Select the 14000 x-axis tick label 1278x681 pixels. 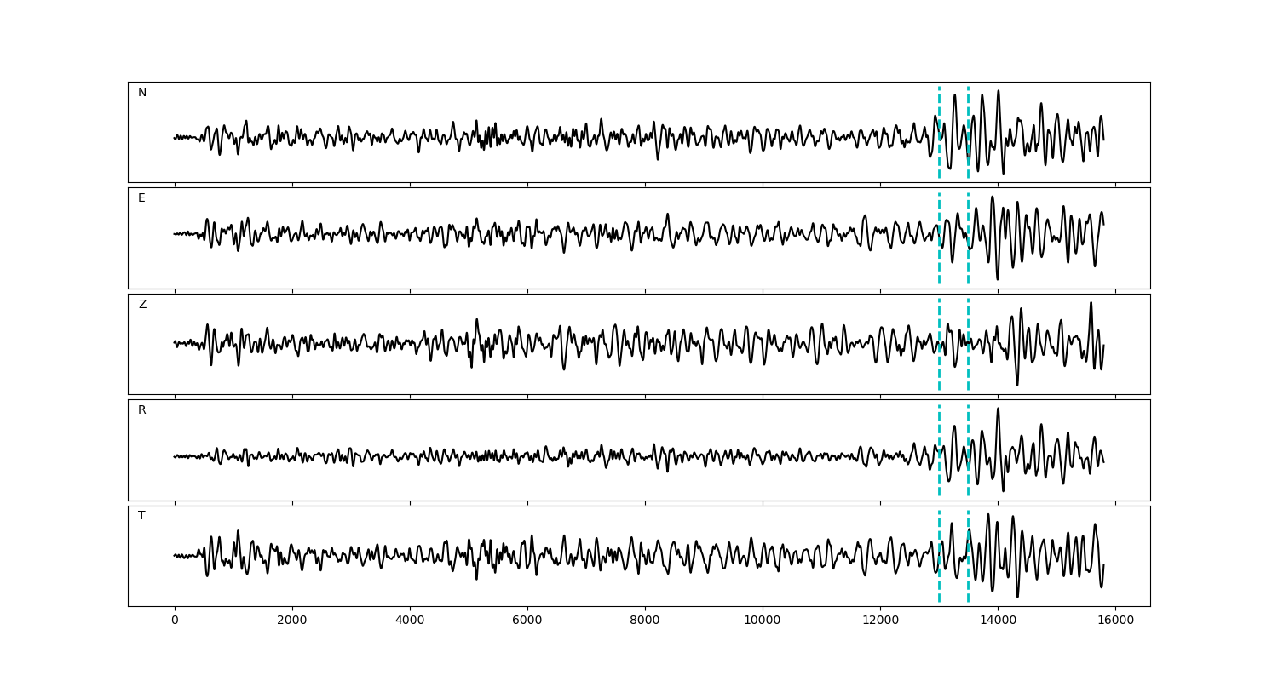(998, 621)
